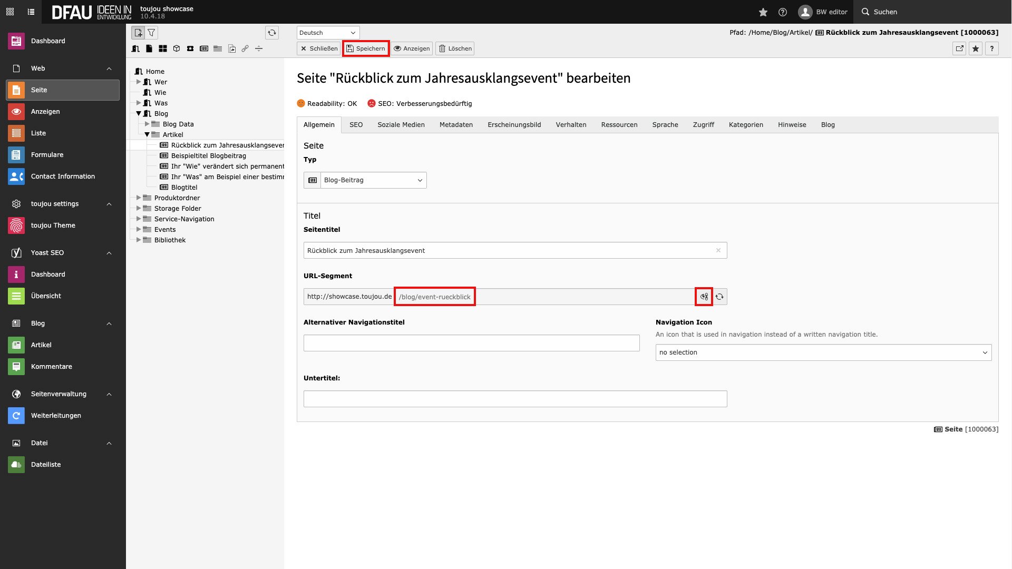Open the Liste module
This screenshot has width=1012, height=569.
[63, 133]
